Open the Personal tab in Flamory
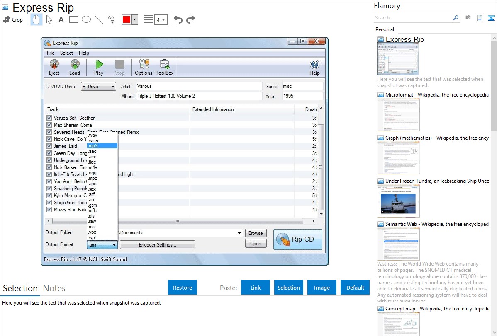497x336 pixels. click(385, 29)
